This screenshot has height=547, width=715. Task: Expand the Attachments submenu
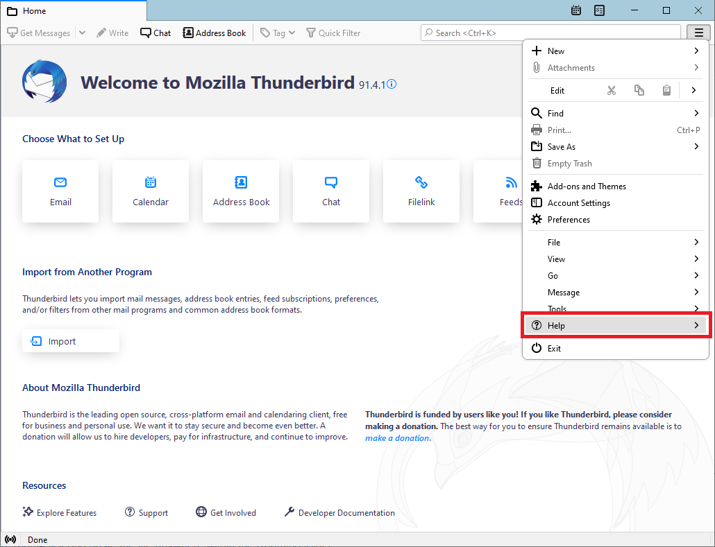[615, 67]
